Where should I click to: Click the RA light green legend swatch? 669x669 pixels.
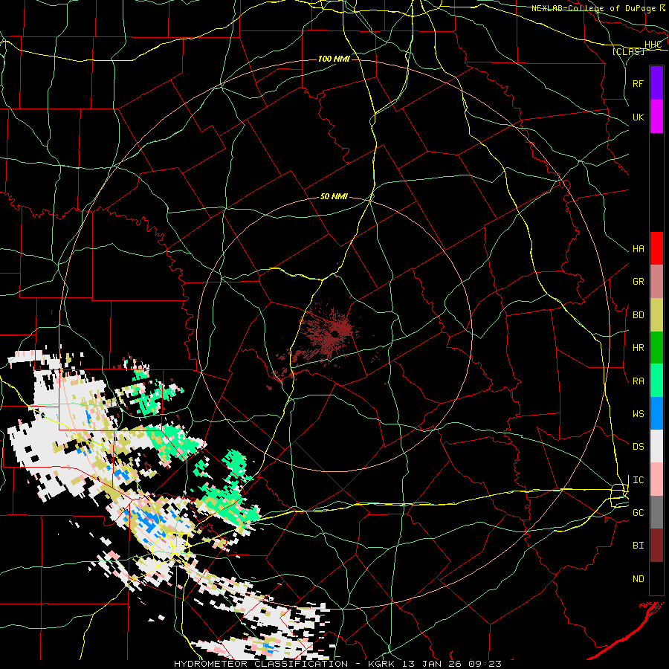point(656,381)
